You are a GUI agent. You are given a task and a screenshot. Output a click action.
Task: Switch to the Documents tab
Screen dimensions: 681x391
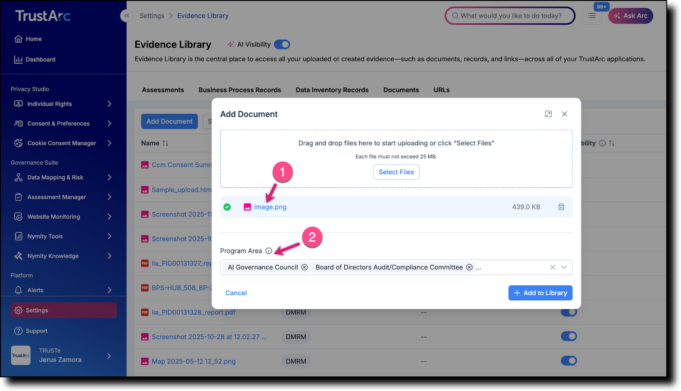pos(401,90)
